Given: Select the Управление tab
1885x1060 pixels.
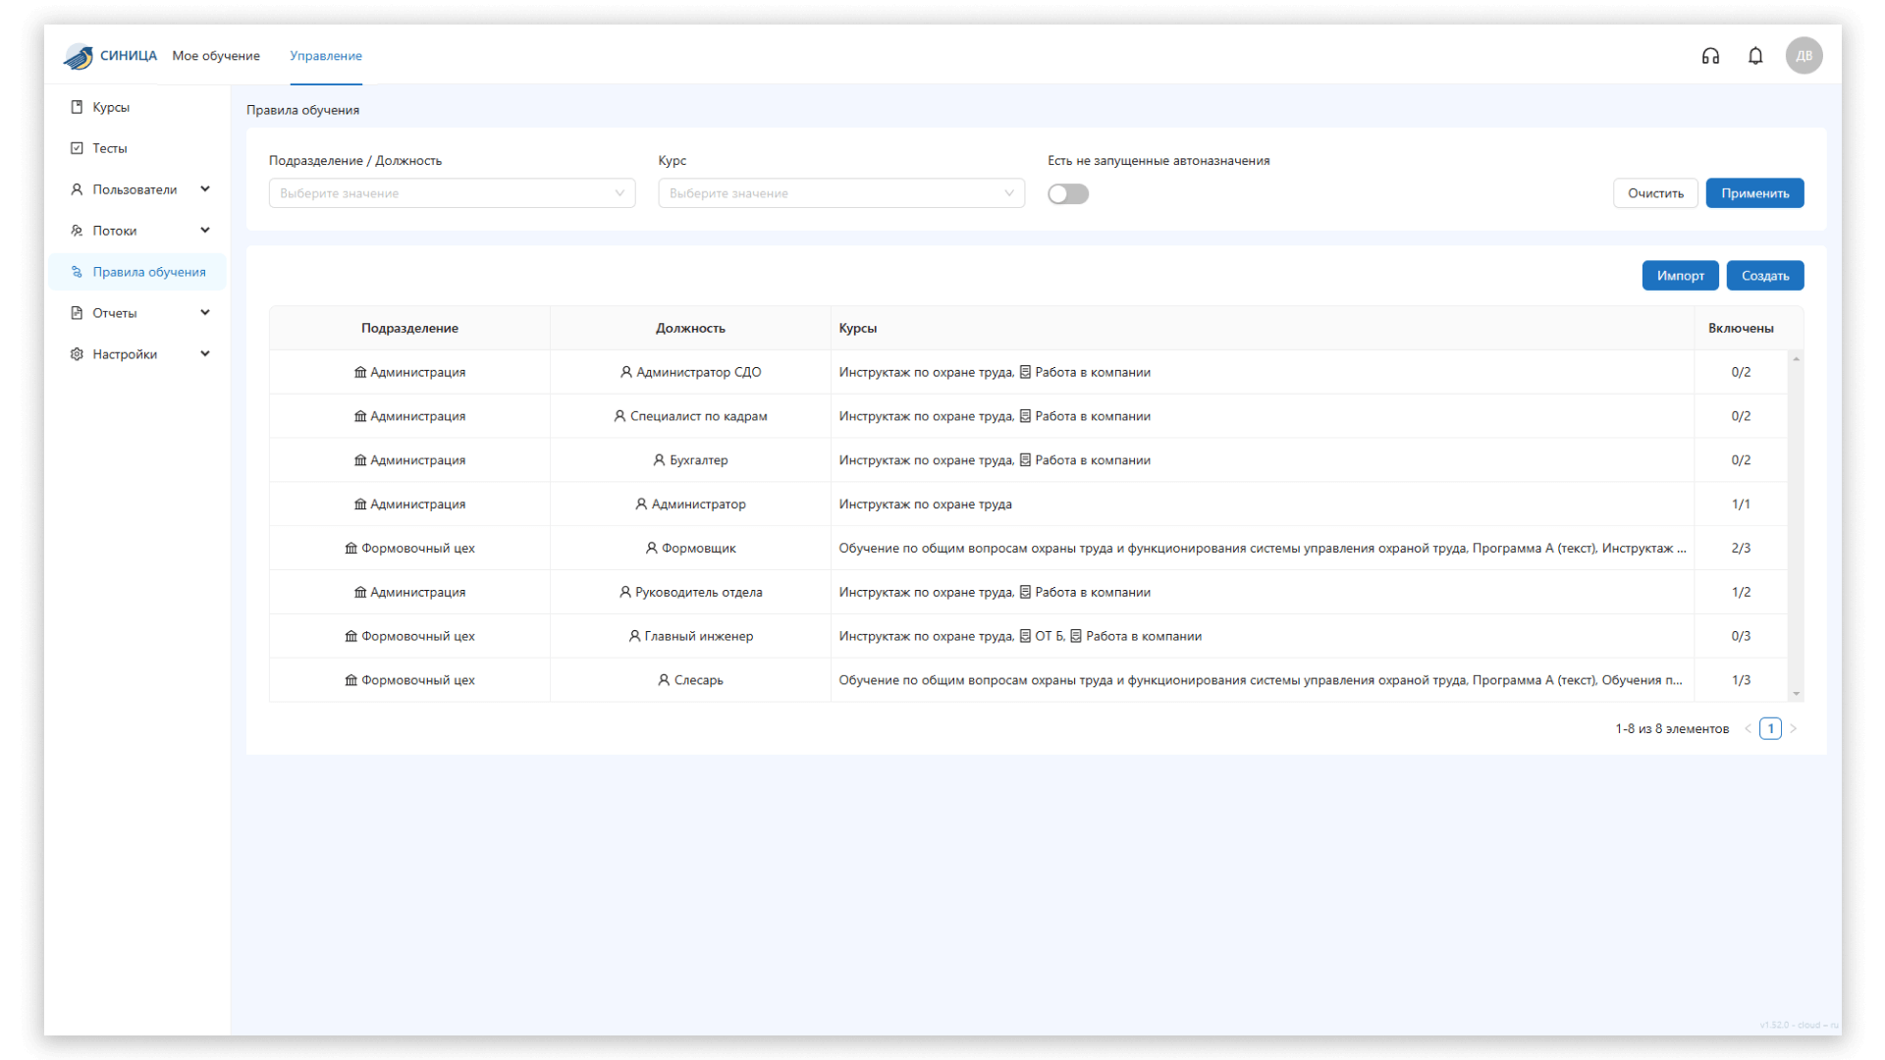Looking at the screenshot, I should point(326,56).
